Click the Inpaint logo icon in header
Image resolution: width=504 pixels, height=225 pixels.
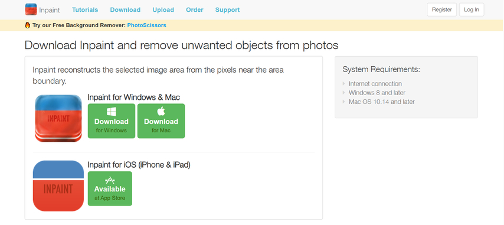click(31, 9)
